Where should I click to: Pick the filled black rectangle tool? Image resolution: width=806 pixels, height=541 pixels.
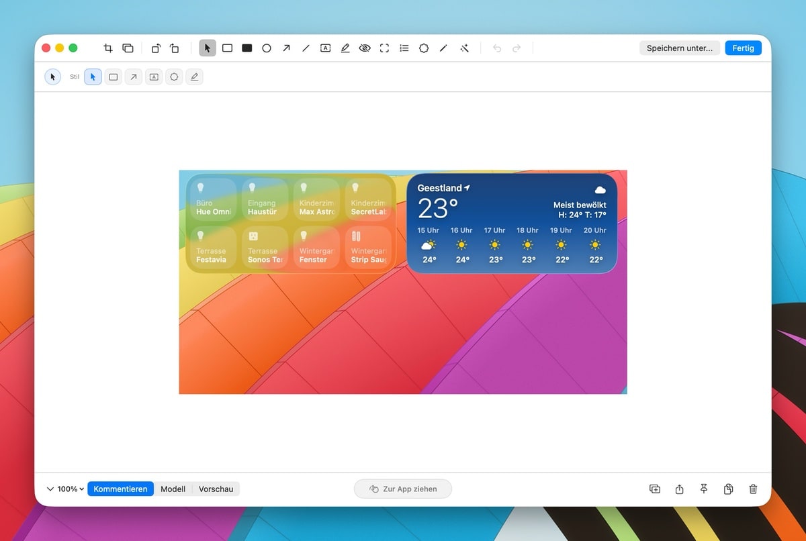[247, 48]
